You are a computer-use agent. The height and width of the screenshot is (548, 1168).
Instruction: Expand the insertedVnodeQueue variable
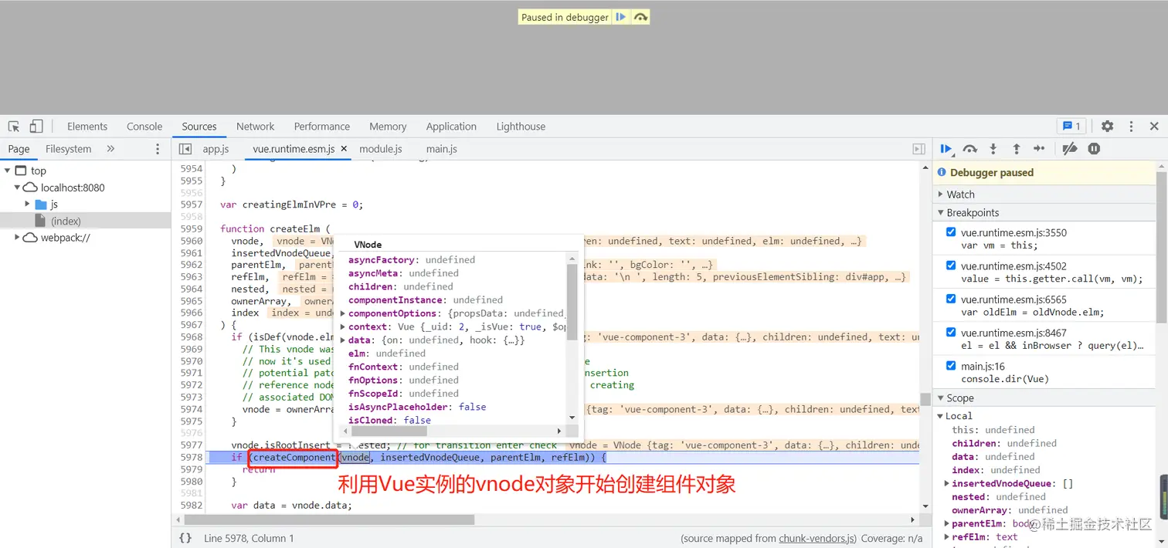(x=947, y=484)
